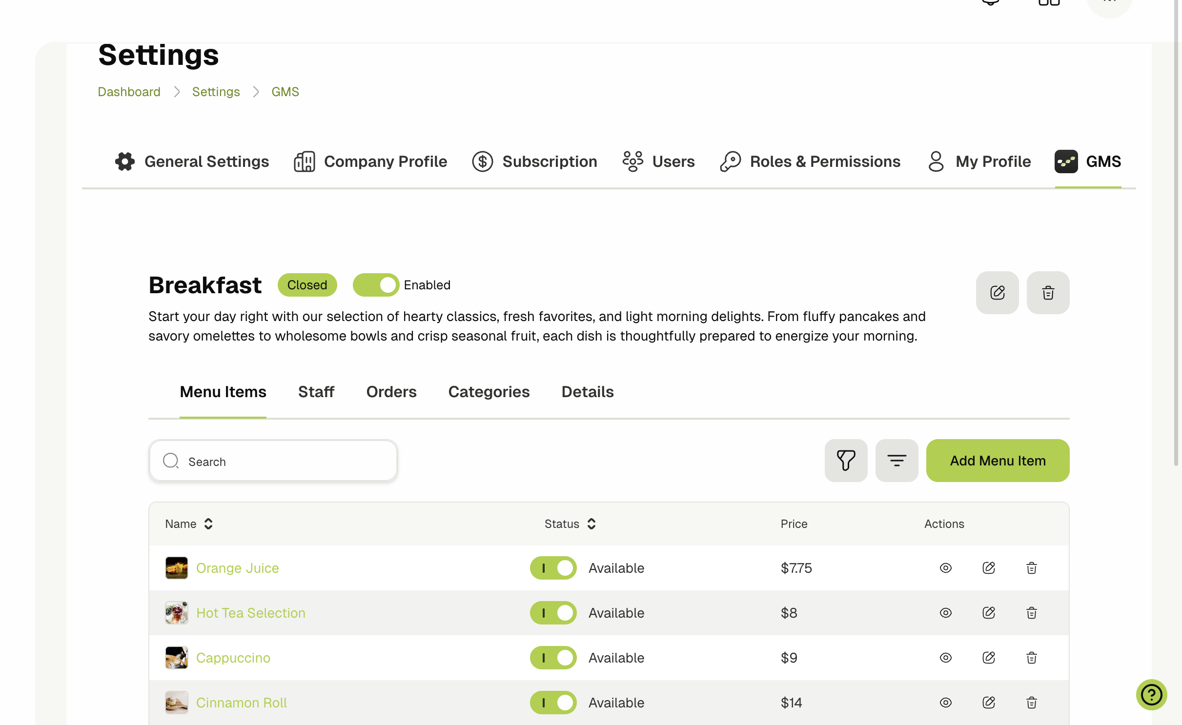Delete Cappuccino using the trash icon
This screenshot has height=725, width=1182.
pyautogui.click(x=1032, y=658)
